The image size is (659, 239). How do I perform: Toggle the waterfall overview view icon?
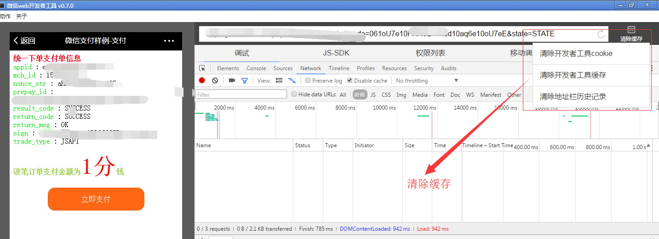(x=292, y=80)
